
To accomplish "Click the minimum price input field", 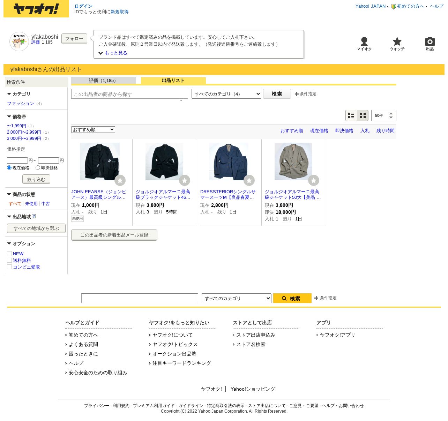I will point(17,160).
